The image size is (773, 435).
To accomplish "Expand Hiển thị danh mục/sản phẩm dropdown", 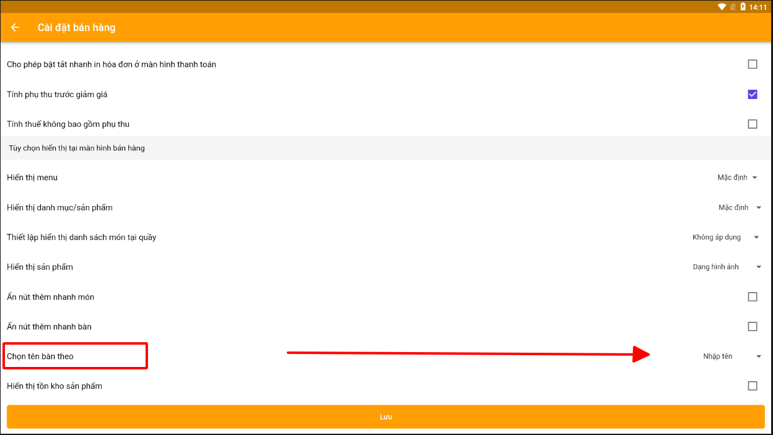I will point(740,207).
